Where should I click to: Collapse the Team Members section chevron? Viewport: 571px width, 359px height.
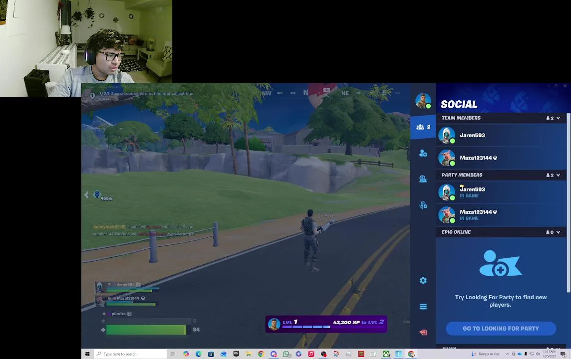pos(558,118)
